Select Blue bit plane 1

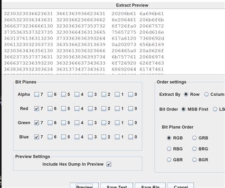(x=117, y=137)
